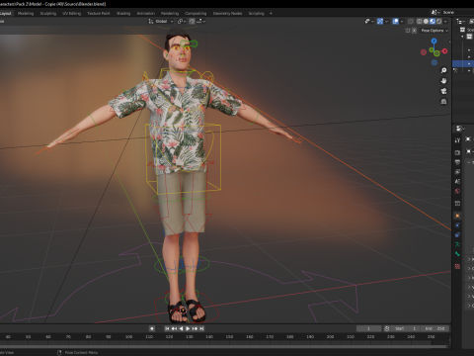Toggle snapping magnet button
This screenshot has height=356, width=474.
coord(192,21)
